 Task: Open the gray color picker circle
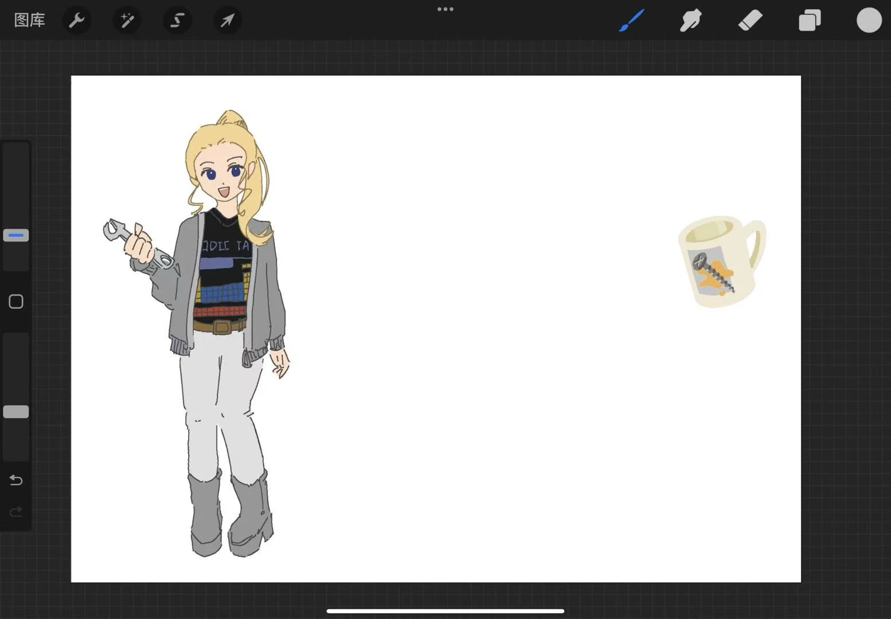pos(869,21)
